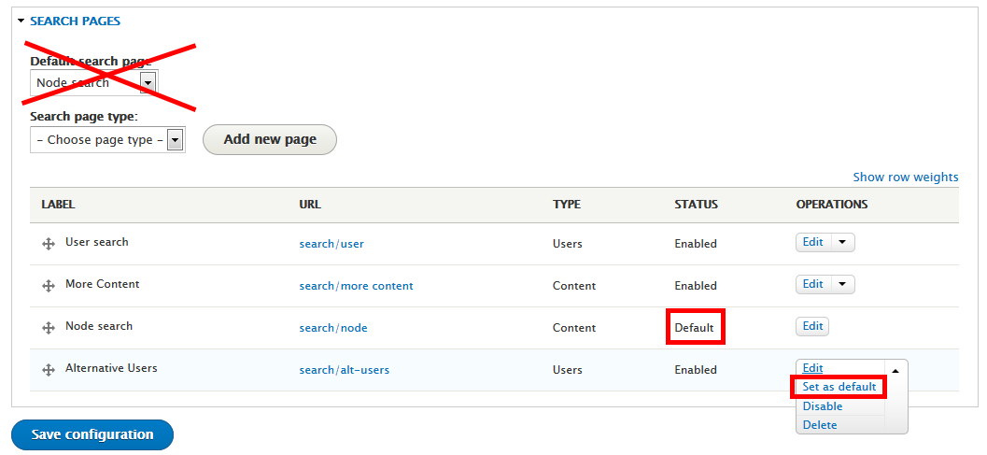Click the Show row weights link
Image resolution: width=987 pixels, height=455 pixels.
pyautogui.click(x=905, y=177)
